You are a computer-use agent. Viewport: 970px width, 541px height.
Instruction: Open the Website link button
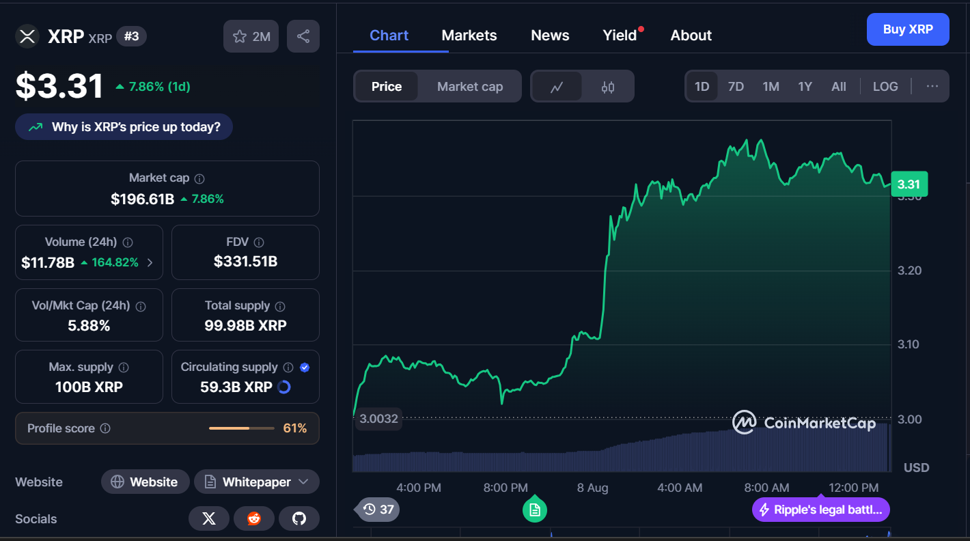[x=144, y=482]
